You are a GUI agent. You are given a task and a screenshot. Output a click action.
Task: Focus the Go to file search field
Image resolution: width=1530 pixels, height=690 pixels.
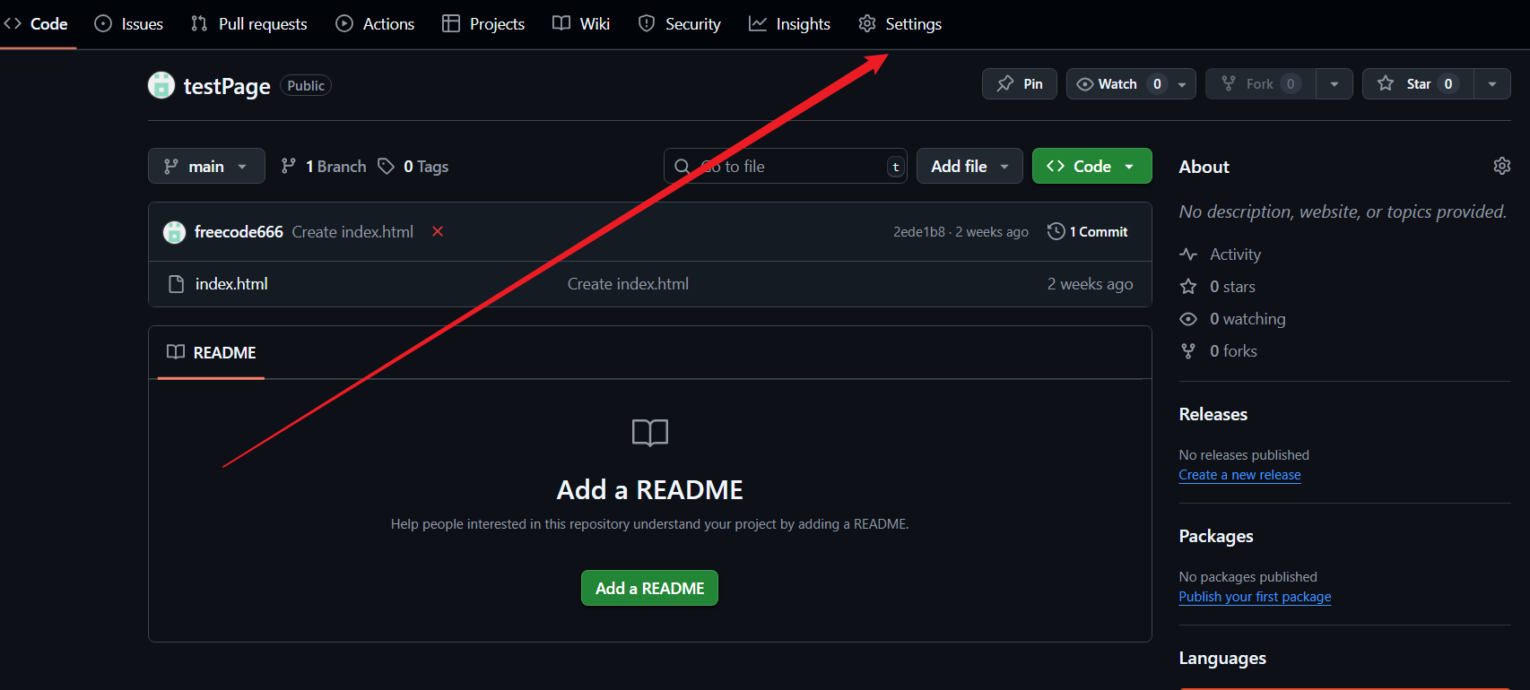(794, 166)
